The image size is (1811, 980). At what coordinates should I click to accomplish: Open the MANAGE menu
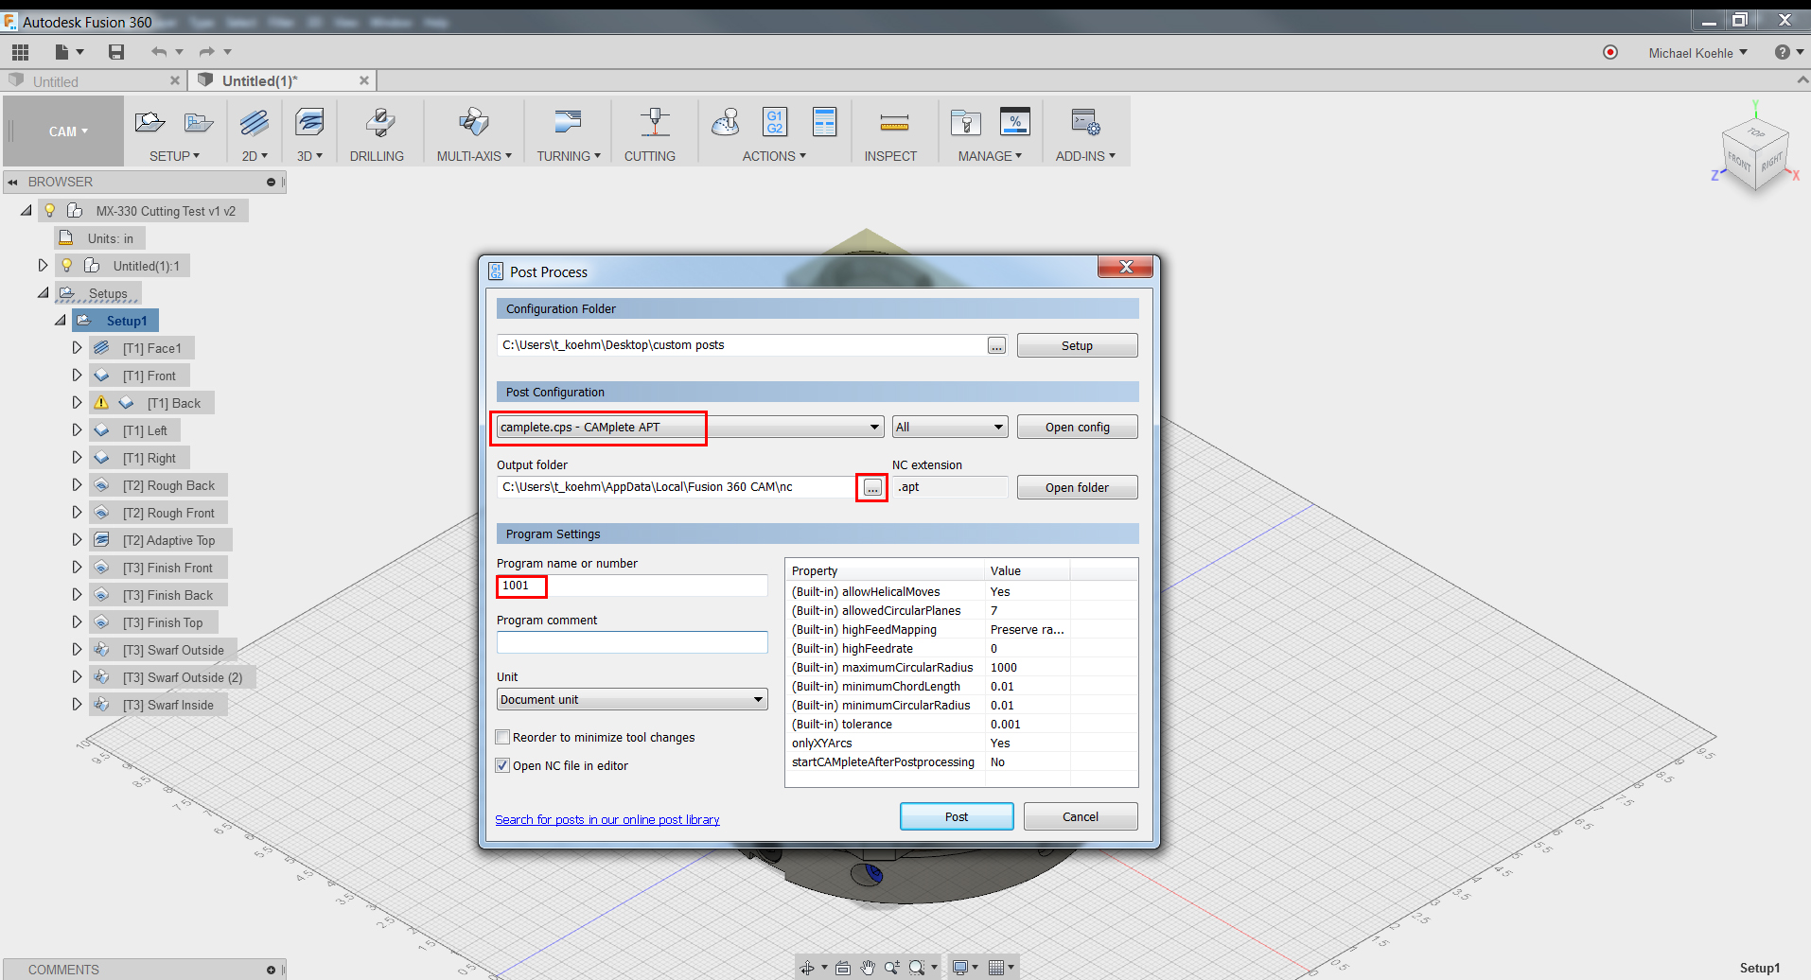coord(990,156)
